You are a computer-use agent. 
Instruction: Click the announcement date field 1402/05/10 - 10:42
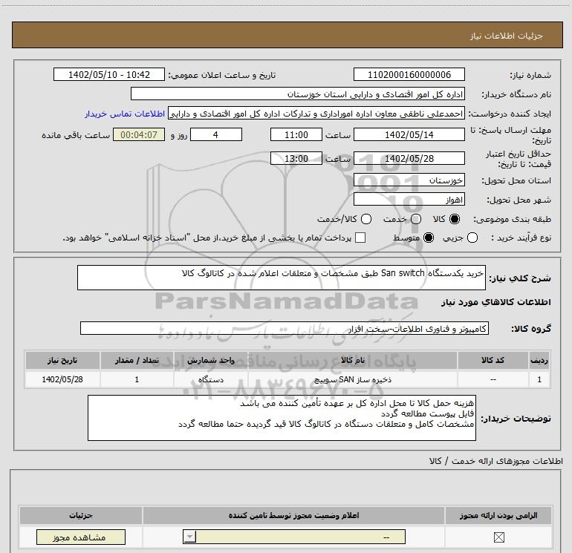pos(109,74)
